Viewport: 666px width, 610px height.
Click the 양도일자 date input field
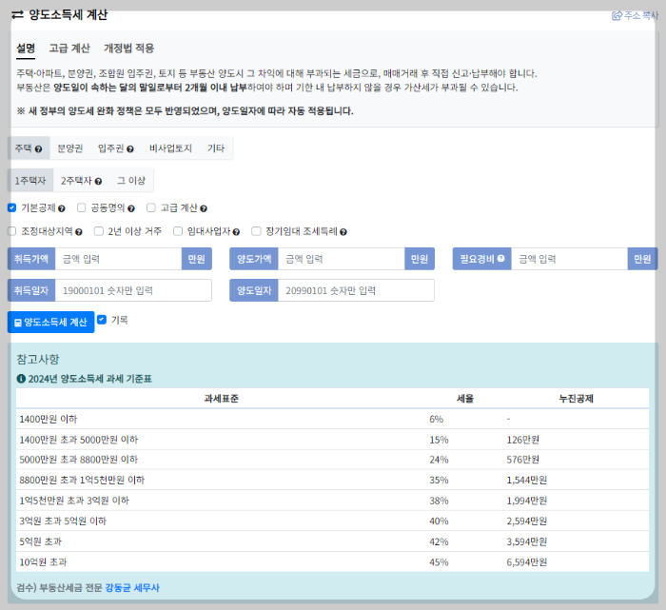tap(356, 290)
